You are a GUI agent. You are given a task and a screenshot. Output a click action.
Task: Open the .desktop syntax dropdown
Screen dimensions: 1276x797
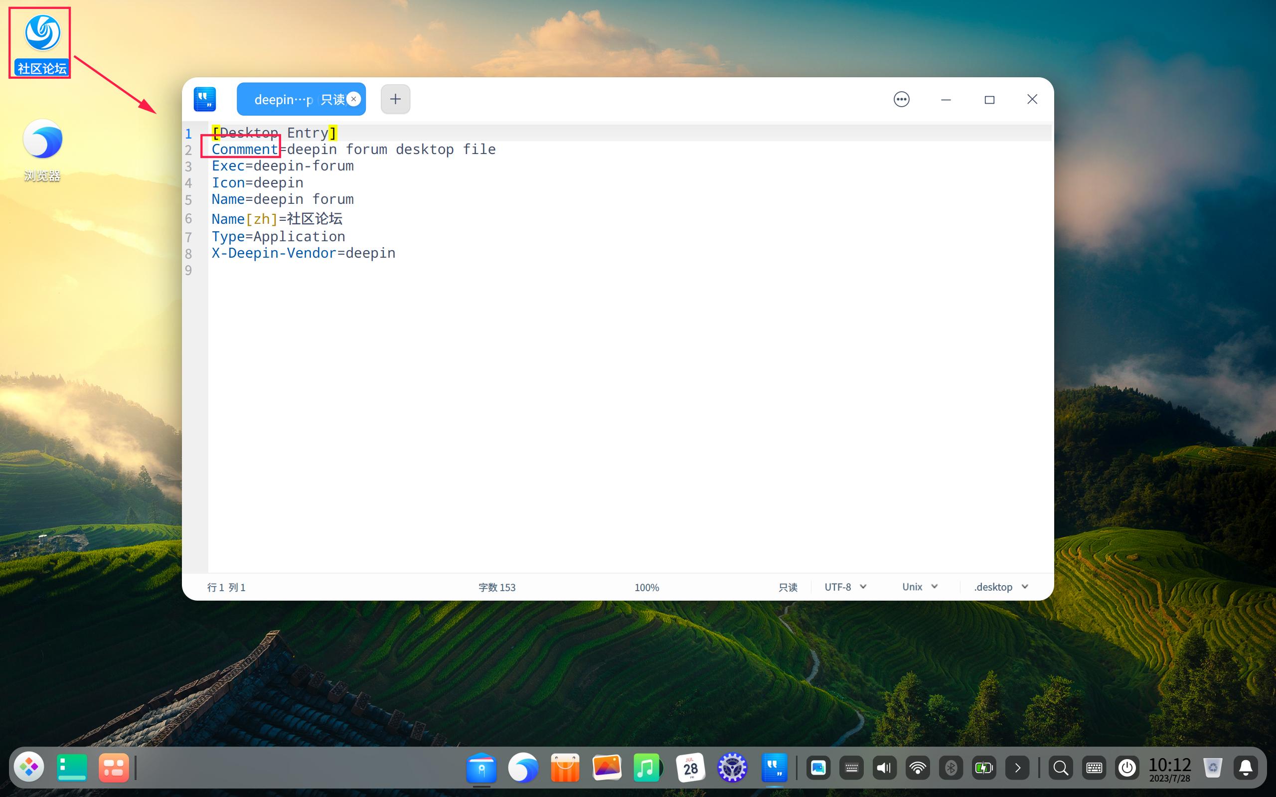click(1000, 587)
